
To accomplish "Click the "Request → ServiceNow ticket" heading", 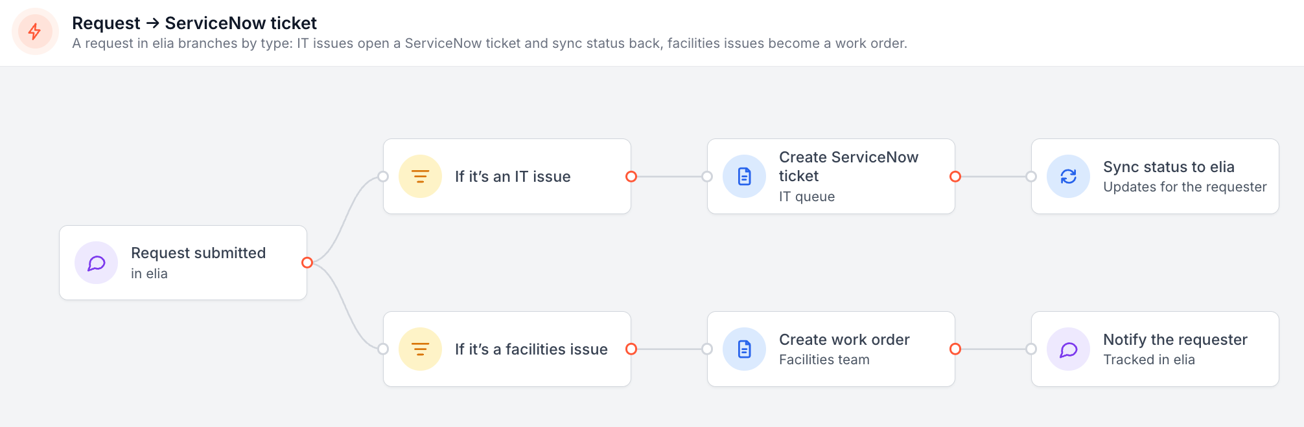I will tap(194, 23).
